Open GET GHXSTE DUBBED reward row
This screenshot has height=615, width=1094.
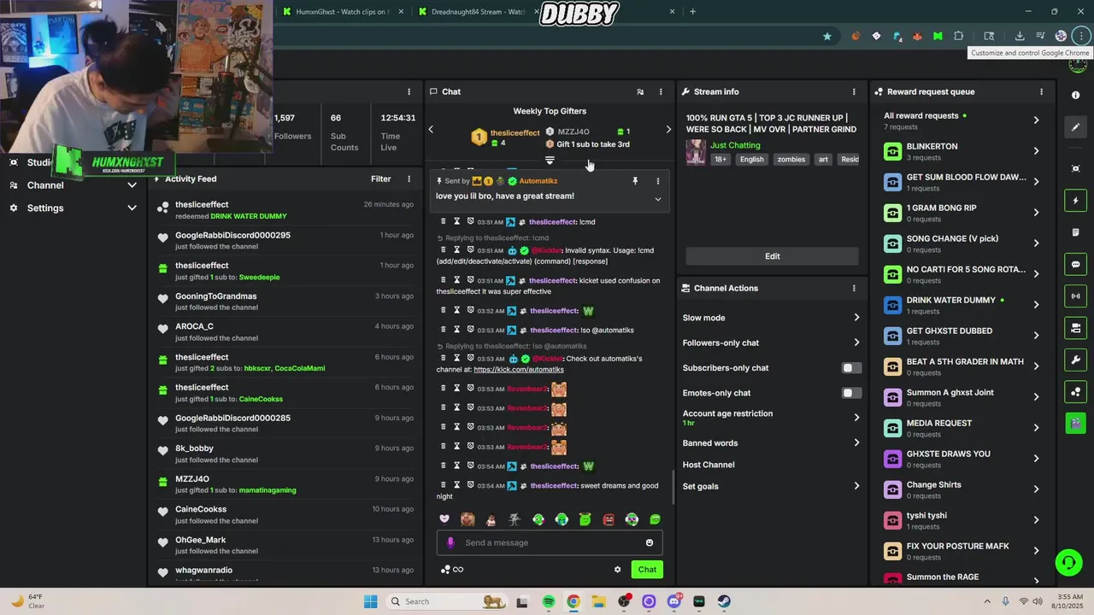coord(962,336)
